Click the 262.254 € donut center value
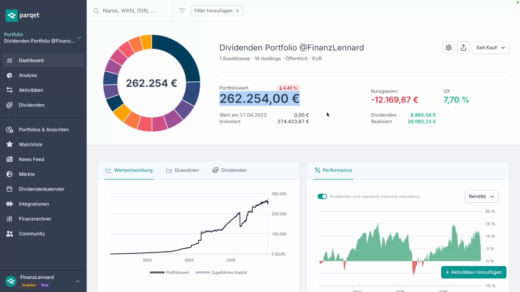This screenshot has width=520, height=292. (151, 83)
